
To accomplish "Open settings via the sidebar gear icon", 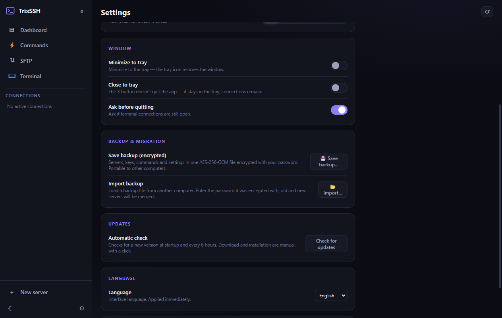I will tap(82, 308).
